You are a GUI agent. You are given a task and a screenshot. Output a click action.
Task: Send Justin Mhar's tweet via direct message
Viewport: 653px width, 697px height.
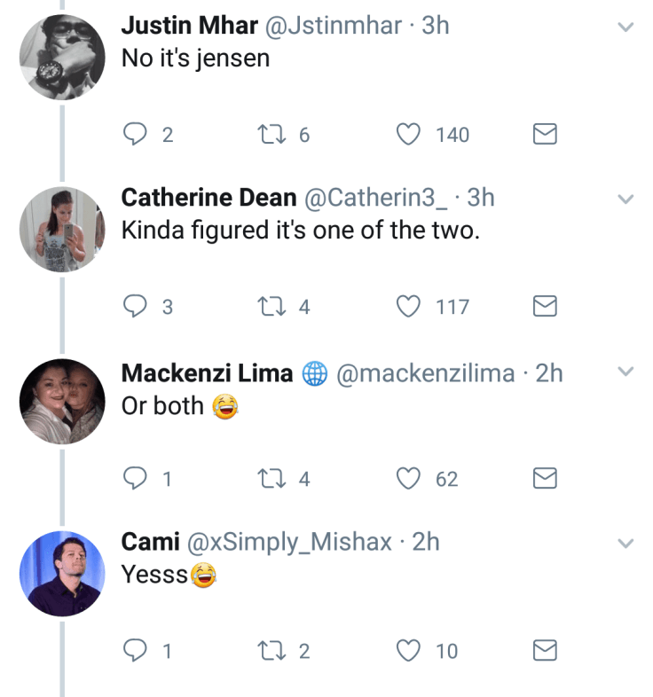pyautogui.click(x=544, y=135)
